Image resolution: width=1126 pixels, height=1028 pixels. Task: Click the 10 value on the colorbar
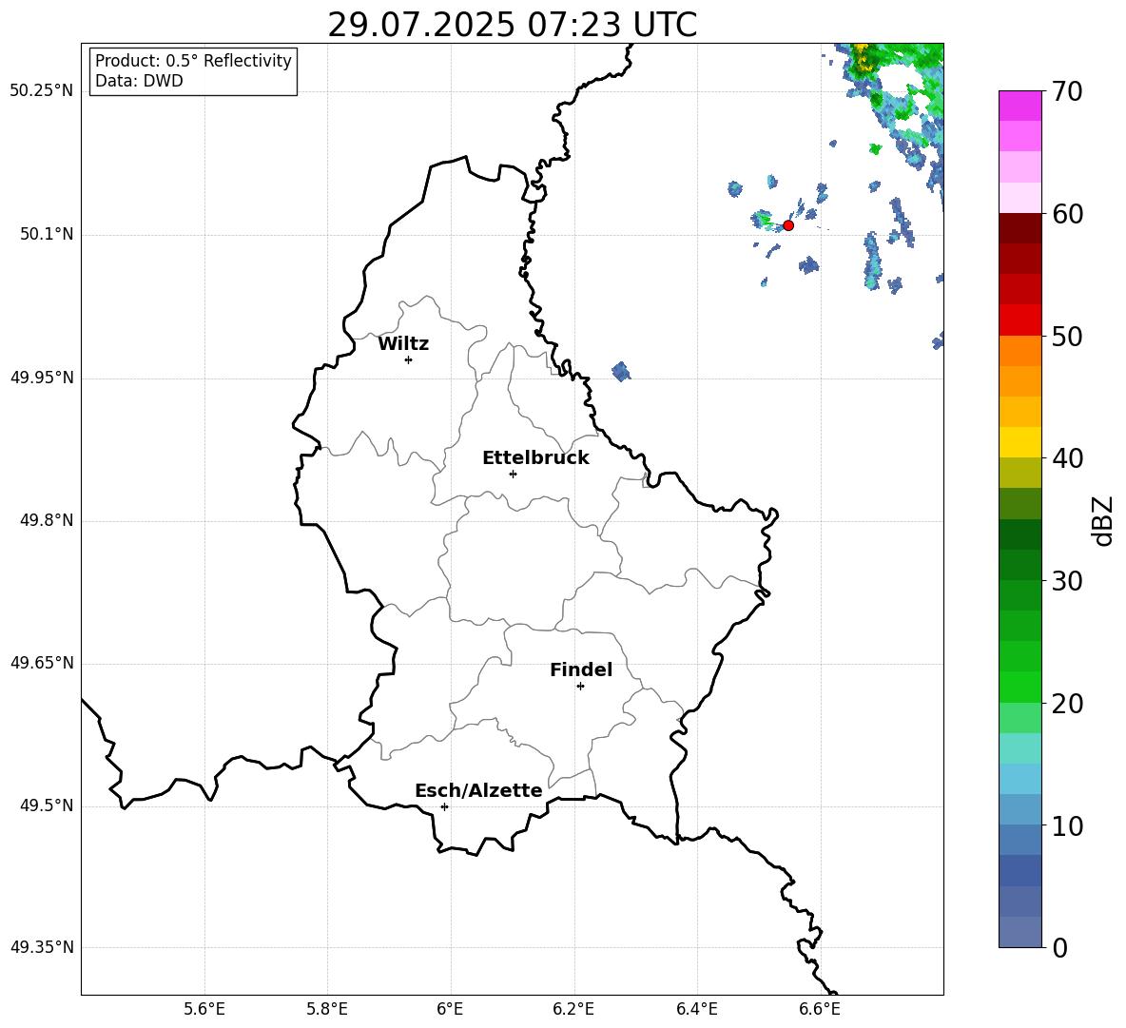click(1067, 825)
